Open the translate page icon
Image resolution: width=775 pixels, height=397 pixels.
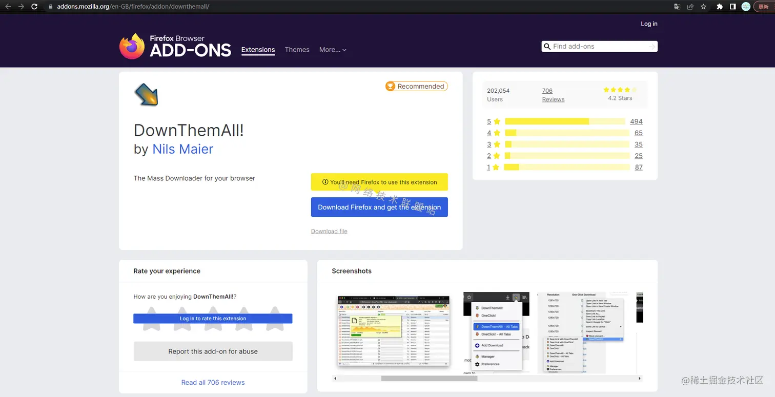[677, 7]
